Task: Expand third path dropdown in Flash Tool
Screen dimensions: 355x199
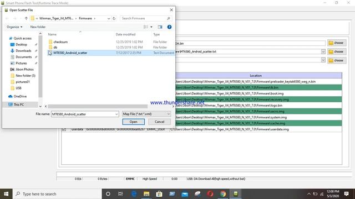Action: (x=323, y=60)
